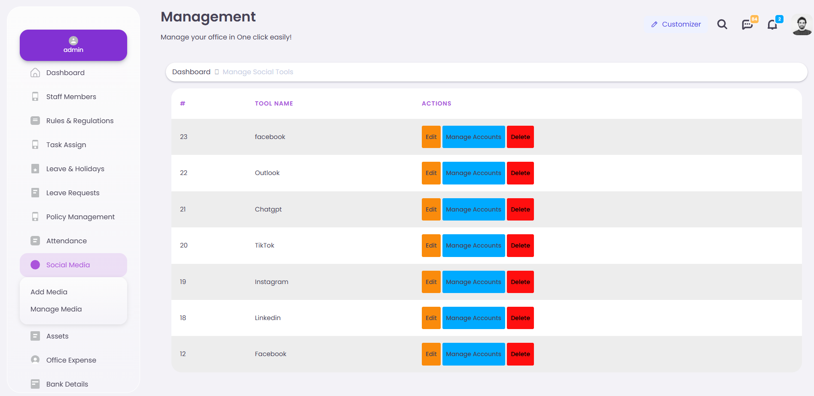This screenshot has height=396, width=814.
Task: Edit the lowercase facebook tool, row 23
Action: click(431, 137)
